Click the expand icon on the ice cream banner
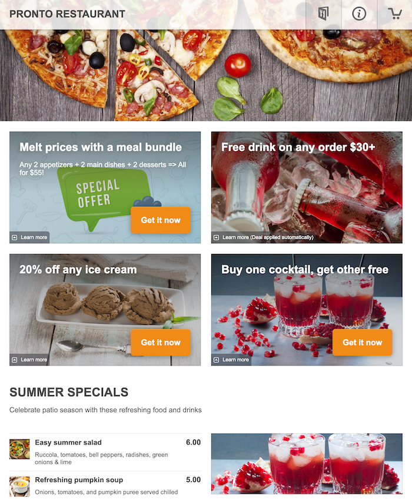Screen dimensions: 412x499 click(15, 360)
